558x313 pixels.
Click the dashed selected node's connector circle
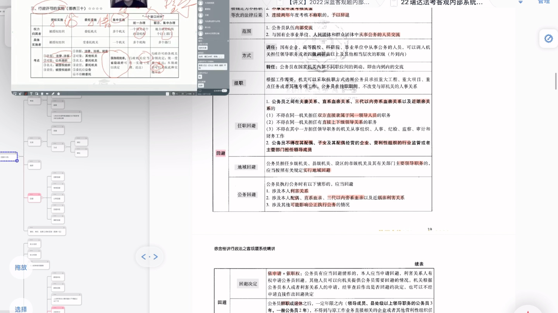point(17,161)
